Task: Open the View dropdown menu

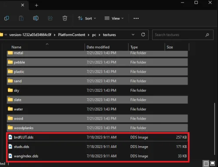Action: (x=114, y=18)
